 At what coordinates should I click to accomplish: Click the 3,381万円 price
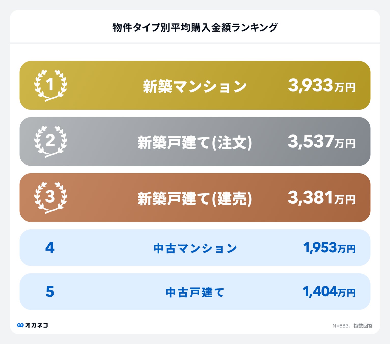[321, 198]
